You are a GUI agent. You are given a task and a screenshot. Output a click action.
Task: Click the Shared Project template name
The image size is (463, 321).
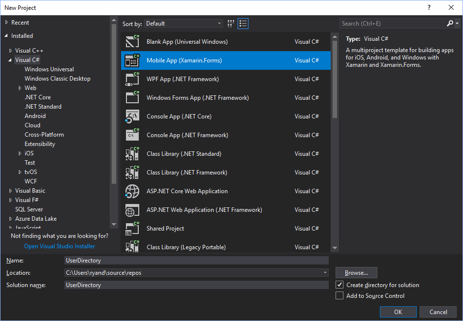[x=165, y=229]
